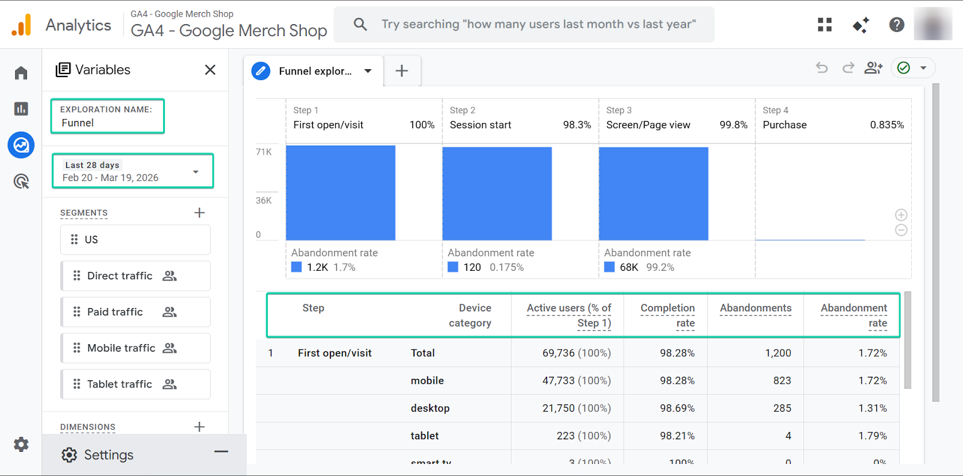Click the search bar
Screen dimensions: 963x476
[524, 25]
